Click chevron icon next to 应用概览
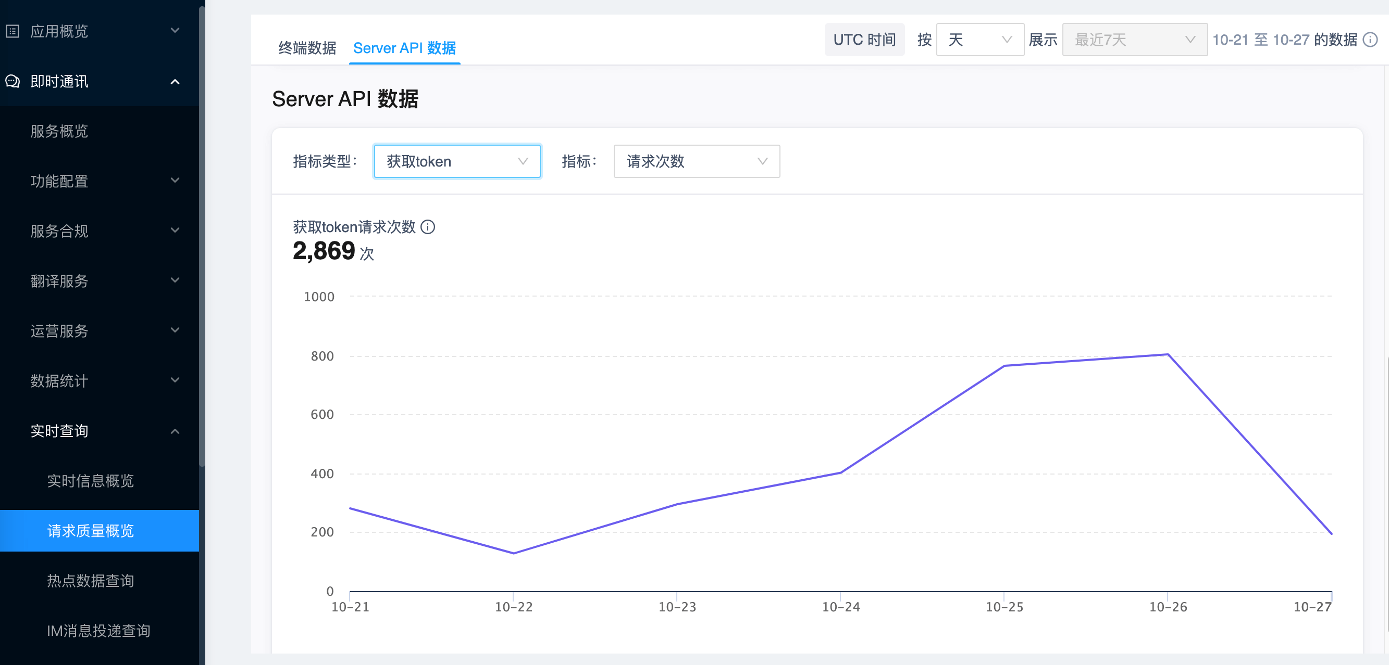Image resolution: width=1389 pixels, height=665 pixels. (175, 31)
